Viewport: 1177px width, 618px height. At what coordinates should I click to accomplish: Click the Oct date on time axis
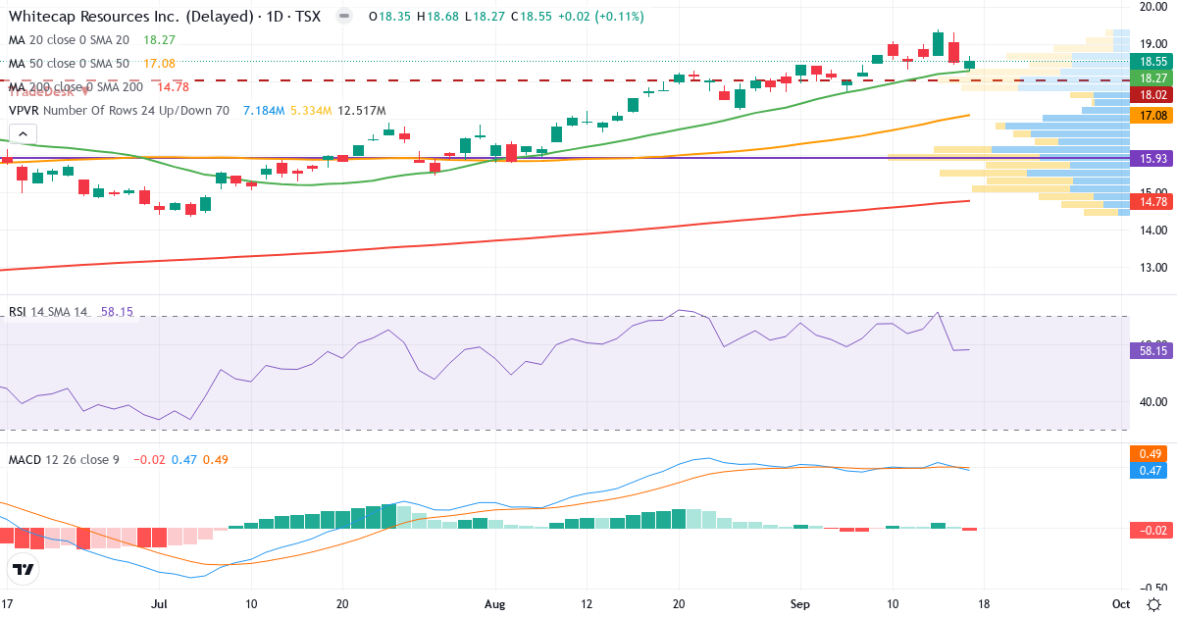(1121, 603)
